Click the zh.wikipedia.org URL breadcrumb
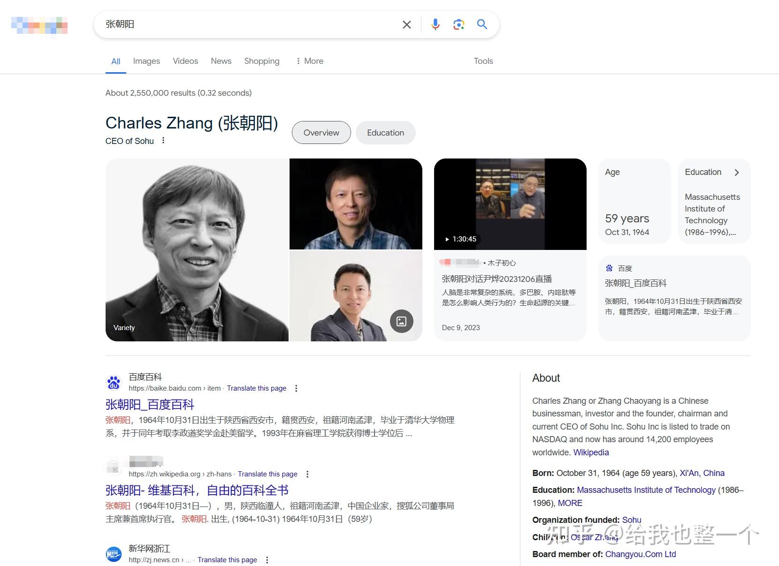The width and height of the screenshot is (779, 566). [180, 474]
